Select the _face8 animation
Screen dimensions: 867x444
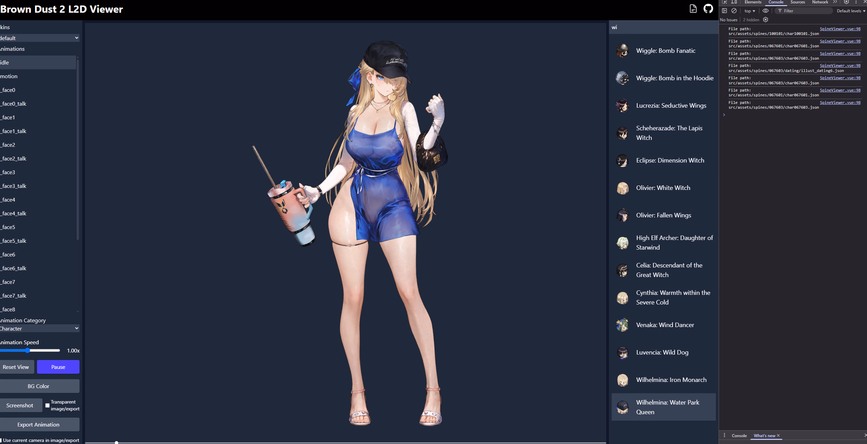click(x=38, y=309)
